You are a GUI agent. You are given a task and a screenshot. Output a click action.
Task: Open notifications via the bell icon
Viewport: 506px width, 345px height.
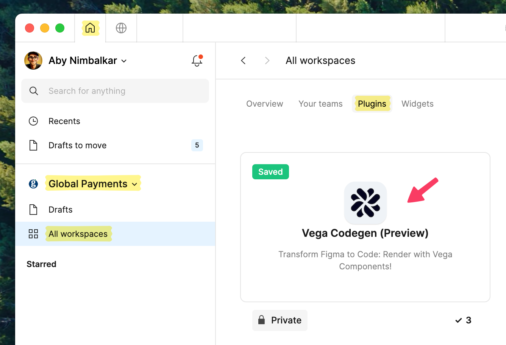197,60
